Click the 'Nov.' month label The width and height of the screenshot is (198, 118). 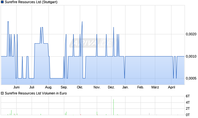click(x=97, y=87)
